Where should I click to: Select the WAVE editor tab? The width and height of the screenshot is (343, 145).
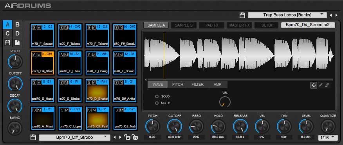pyautogui.click(x=158, y=85)
